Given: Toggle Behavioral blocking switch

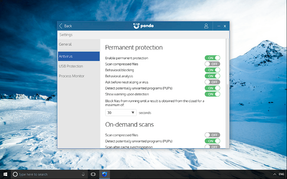Looking at the screenshot, I should click(212, 70).
